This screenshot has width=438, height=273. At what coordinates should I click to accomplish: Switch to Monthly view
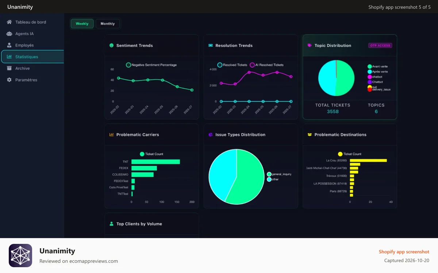click(108, 24)
